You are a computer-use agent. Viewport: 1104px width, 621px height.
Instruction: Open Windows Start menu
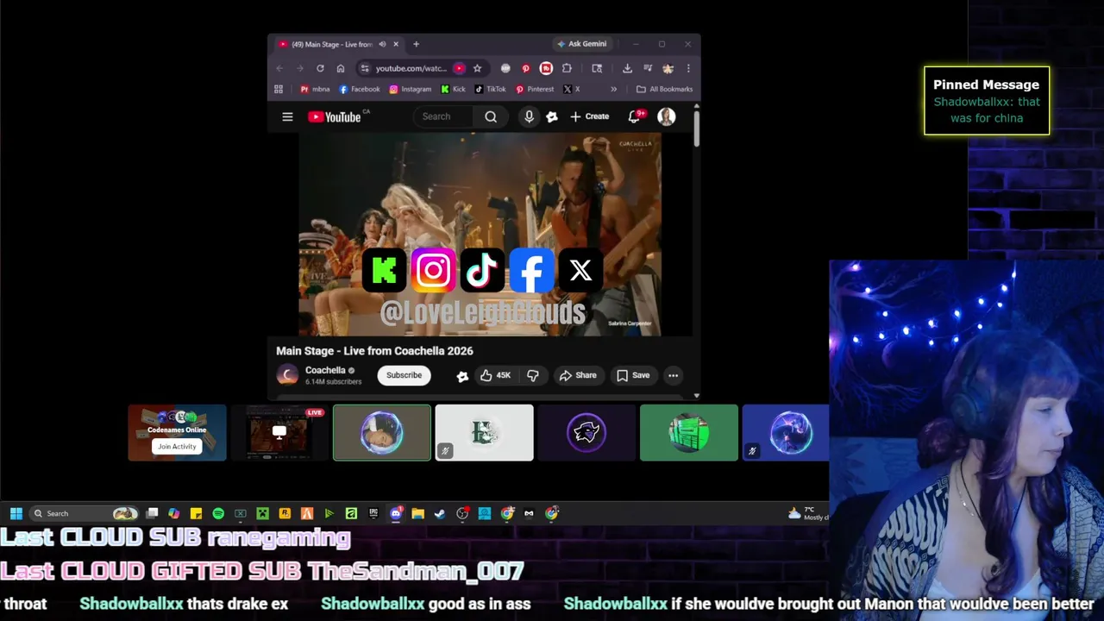[16, 513]
